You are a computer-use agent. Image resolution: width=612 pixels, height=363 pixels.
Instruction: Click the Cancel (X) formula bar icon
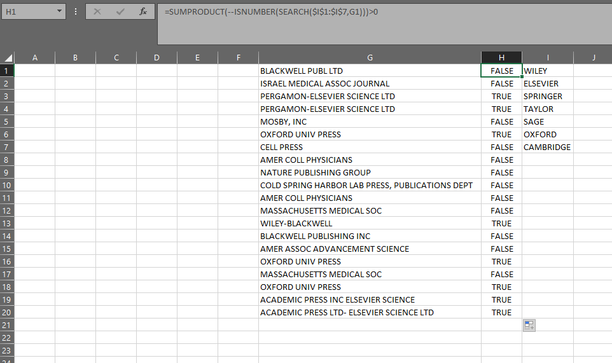coord(97,11)
